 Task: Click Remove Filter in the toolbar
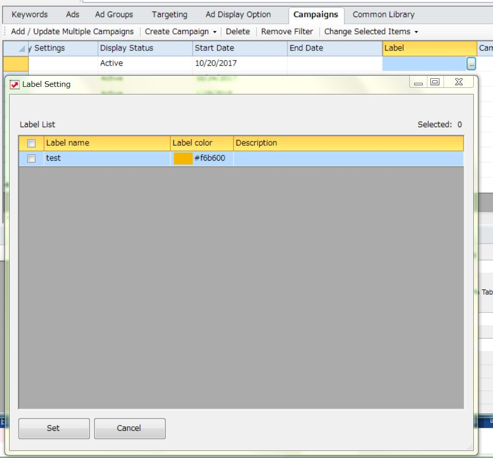(286, 31)
